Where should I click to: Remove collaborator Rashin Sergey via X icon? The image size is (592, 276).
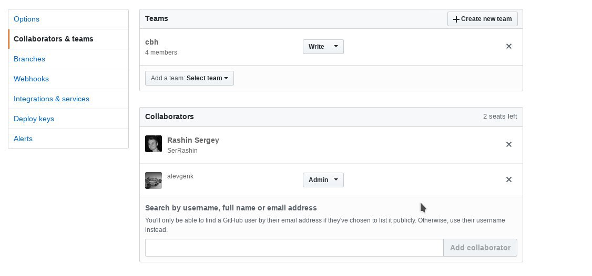[508, 144]
